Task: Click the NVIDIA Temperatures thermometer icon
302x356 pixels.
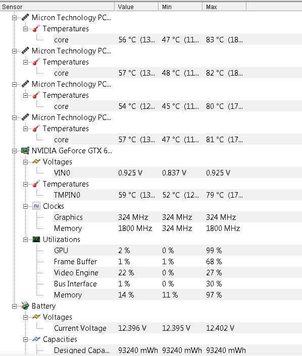Action: pos(36,184)
